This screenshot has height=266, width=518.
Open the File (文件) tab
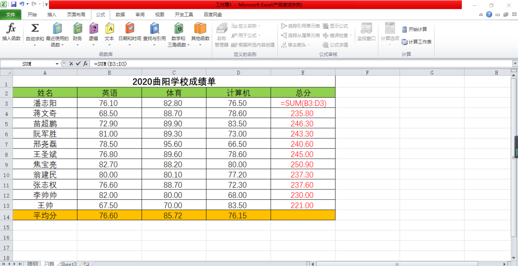point(11,15)
